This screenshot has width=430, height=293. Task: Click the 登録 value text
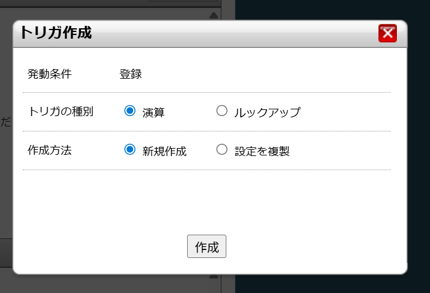131,74
